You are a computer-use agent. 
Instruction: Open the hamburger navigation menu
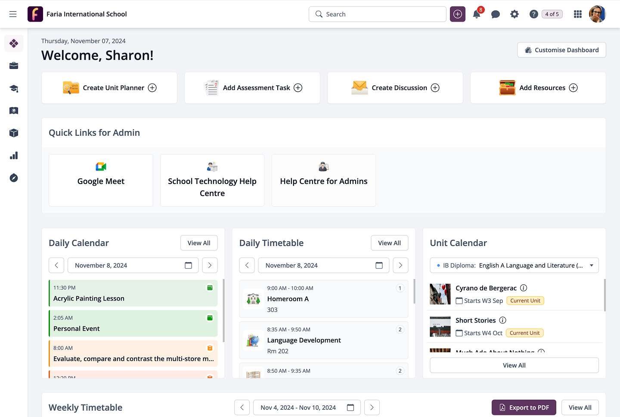tap(13, 14)
